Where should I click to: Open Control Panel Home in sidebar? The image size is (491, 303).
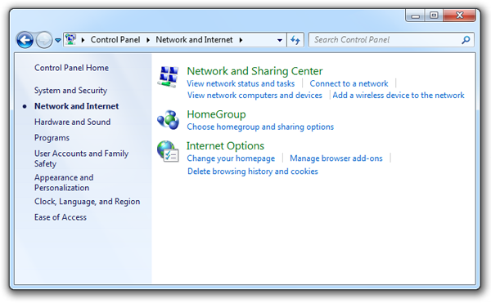(71, 68)
